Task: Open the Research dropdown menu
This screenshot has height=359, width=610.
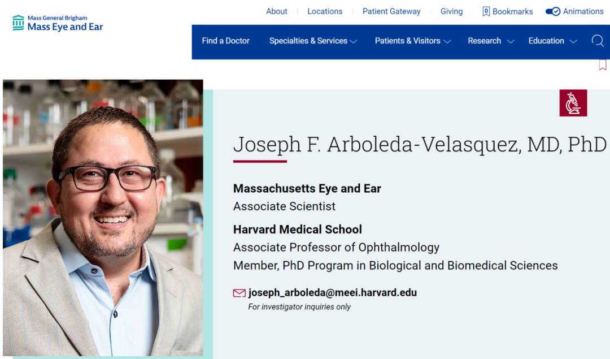Action: point(491,41)
